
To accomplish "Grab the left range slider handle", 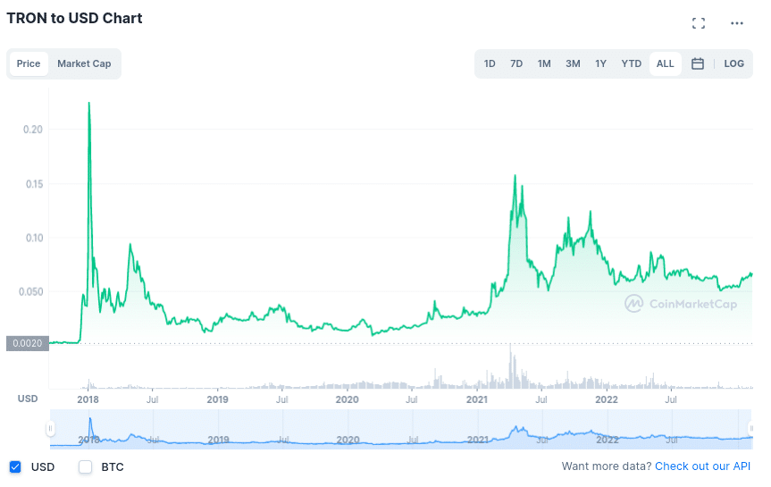I will 50,428.
